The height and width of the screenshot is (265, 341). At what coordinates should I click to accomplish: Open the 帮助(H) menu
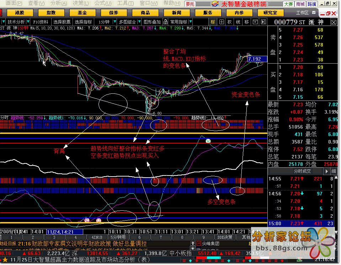172,3
